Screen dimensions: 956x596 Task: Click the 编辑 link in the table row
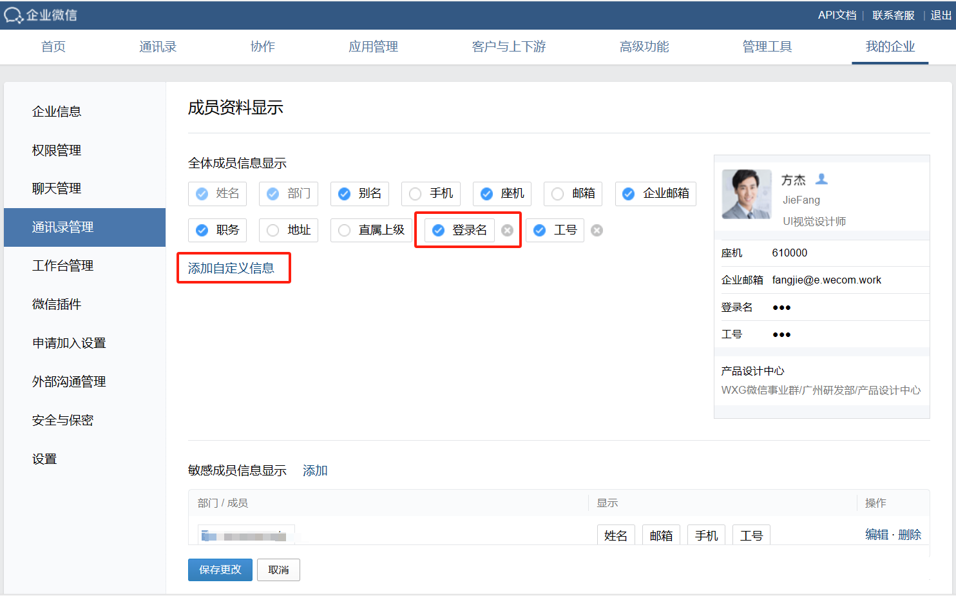(x=877, y=535)
